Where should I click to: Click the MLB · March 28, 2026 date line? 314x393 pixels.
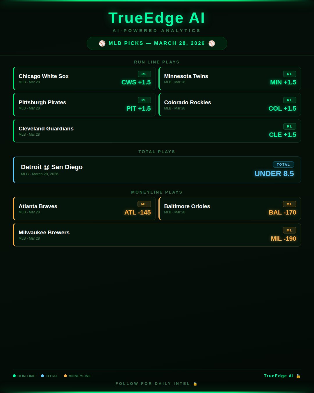tap(40, 174)
